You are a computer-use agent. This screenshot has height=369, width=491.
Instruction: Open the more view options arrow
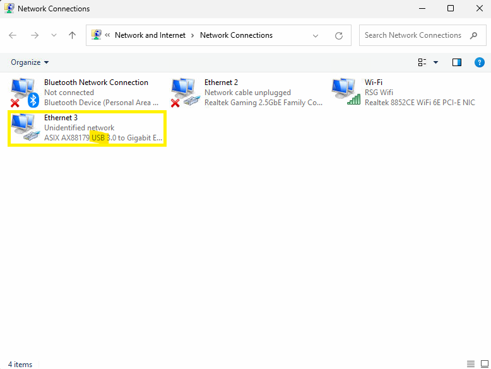(x=435, y=62)
